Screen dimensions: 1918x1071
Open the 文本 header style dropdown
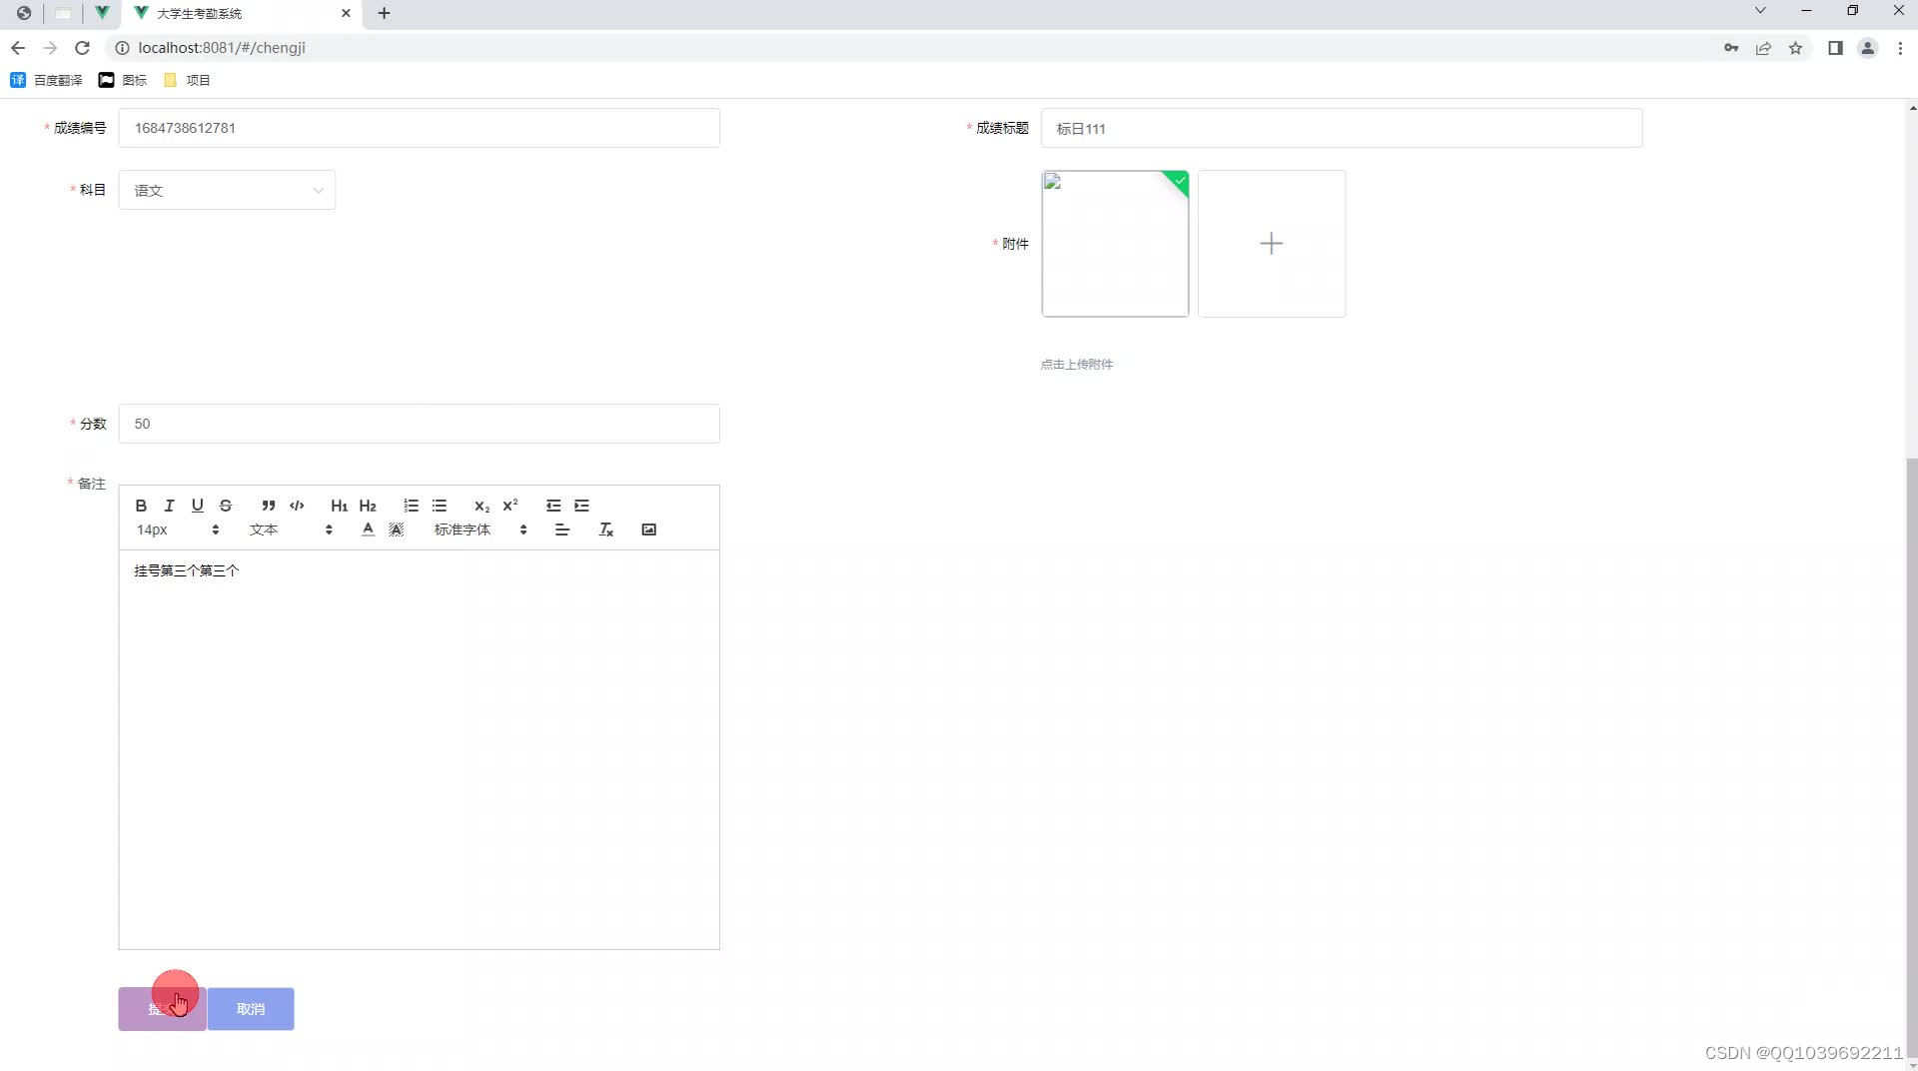tap(291, 530)
